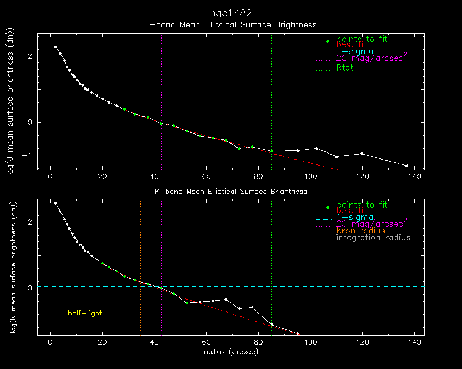Image resolution: width=462 pixels, height=369 pixels.
Task: Click 'J-band Mean Elliptical Surface Brightness' heading
Action: pyautogui.click(x=230, y=24)
